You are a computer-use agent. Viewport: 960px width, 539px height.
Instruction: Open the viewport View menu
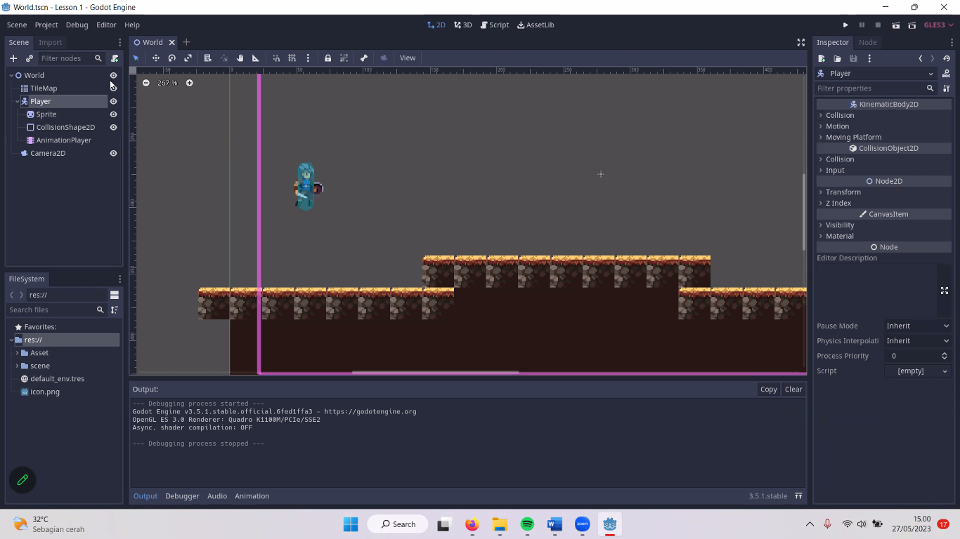pos(408,58)
